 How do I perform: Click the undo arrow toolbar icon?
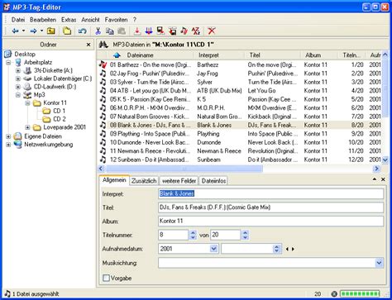click(83, 31)
